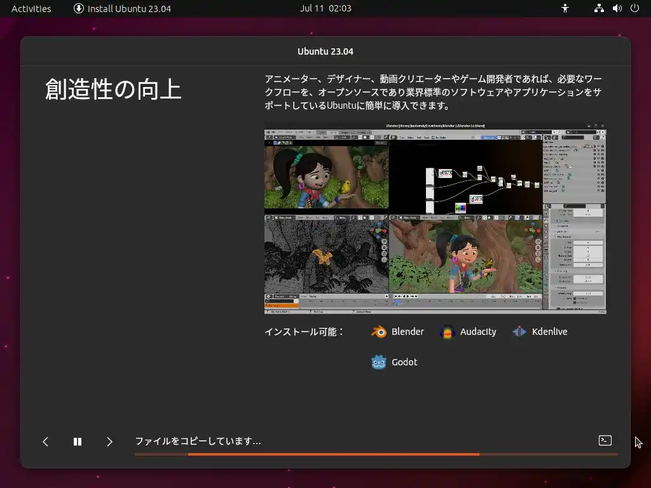Screen dimensions: 651x488
Task: Open the accessibility menu icon
Action: point(565,8)
